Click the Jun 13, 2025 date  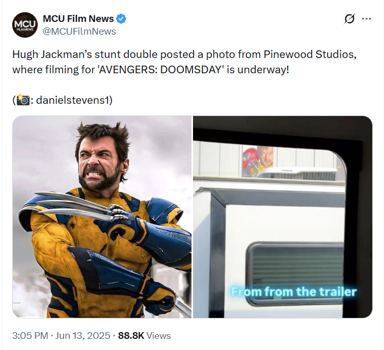click(x=83, y=336)
